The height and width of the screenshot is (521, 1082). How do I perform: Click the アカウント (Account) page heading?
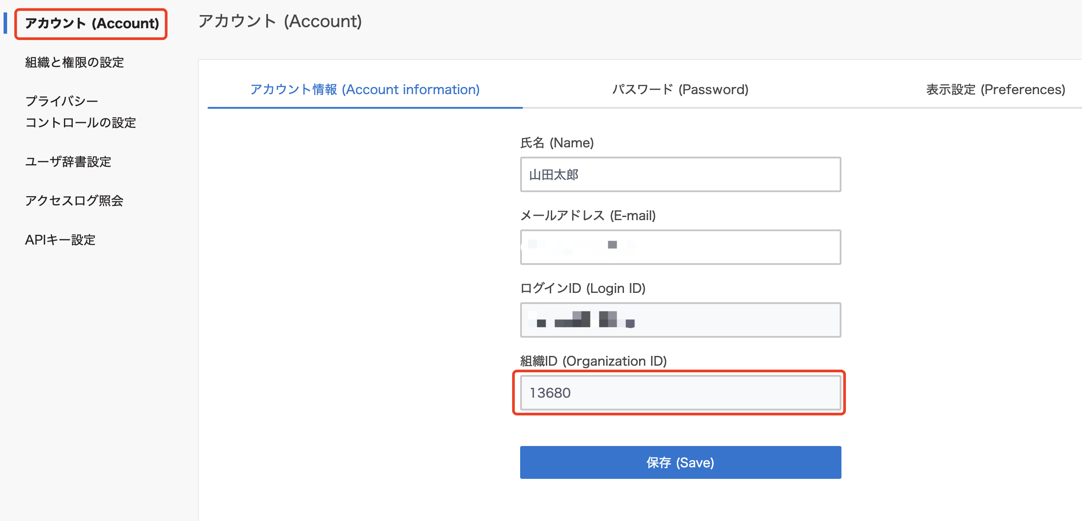280,21
